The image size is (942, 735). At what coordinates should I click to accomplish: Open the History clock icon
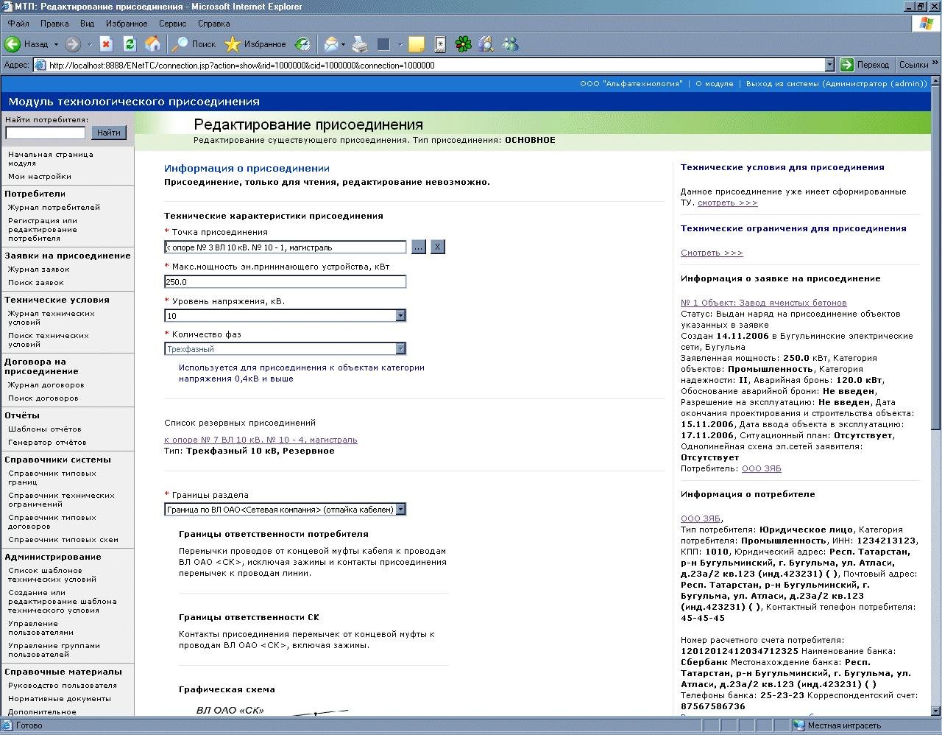[x=302, y=44]
